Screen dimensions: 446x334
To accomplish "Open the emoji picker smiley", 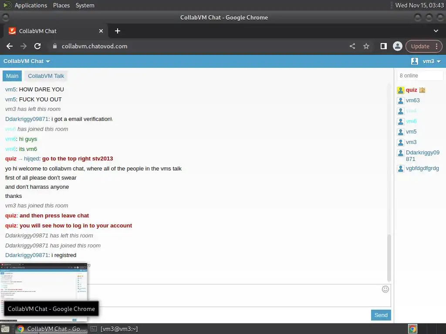I will click(385, 289).
